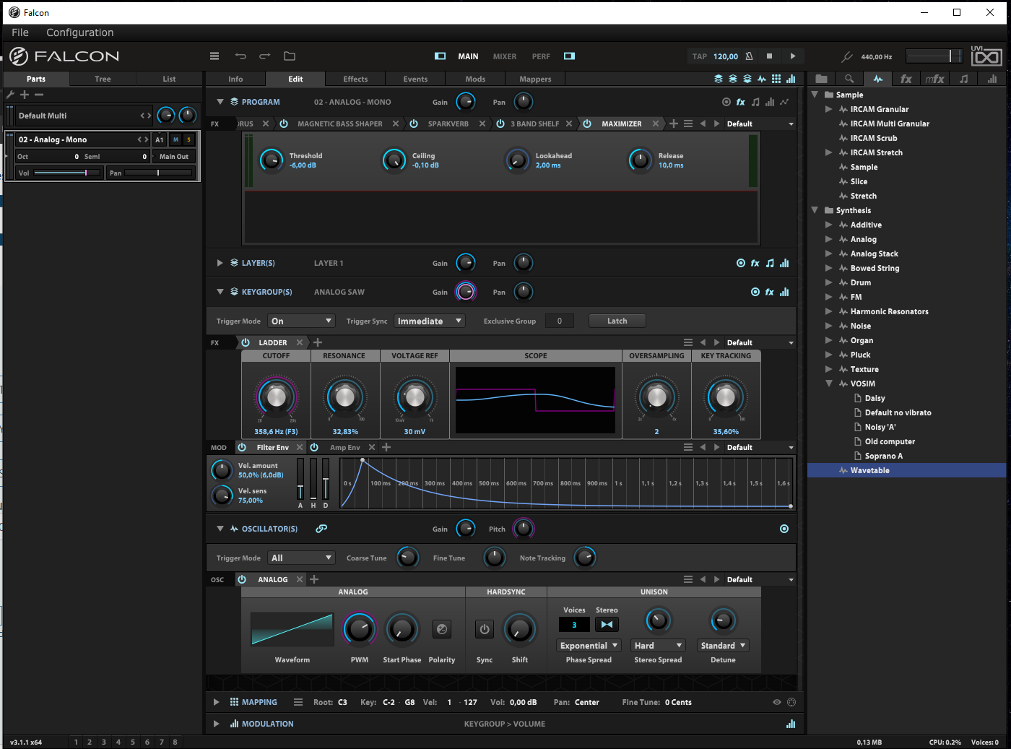Click the Program row fx icon
Image resolution: width=1011 pixels, height=749 pixels.
[x=740, y=102]
